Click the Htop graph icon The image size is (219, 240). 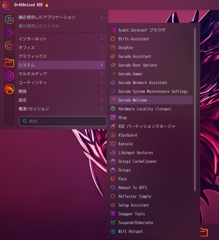113,117
